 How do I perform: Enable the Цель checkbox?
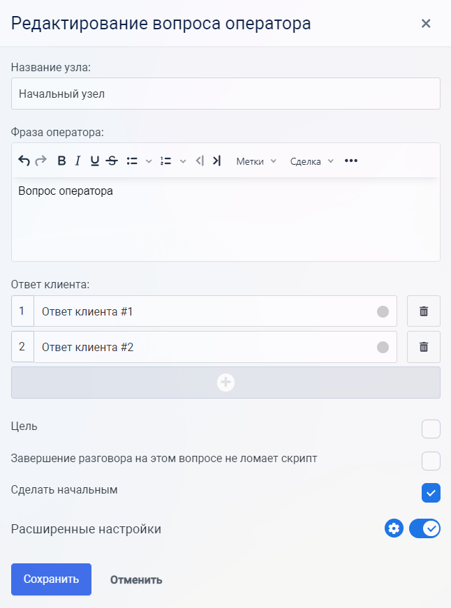431,429
